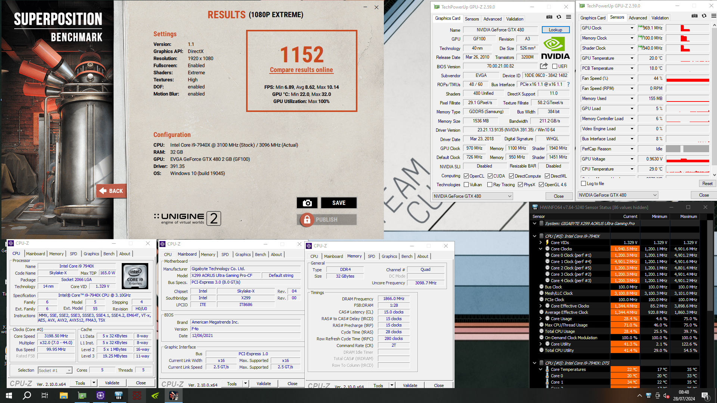The height and width of the screenshot is (403, 717).
Task: Toggle the PhysX checkbox
Action: click(520, 184)
